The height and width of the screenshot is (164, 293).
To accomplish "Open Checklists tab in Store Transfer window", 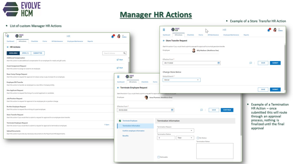I will coord(190,35).
